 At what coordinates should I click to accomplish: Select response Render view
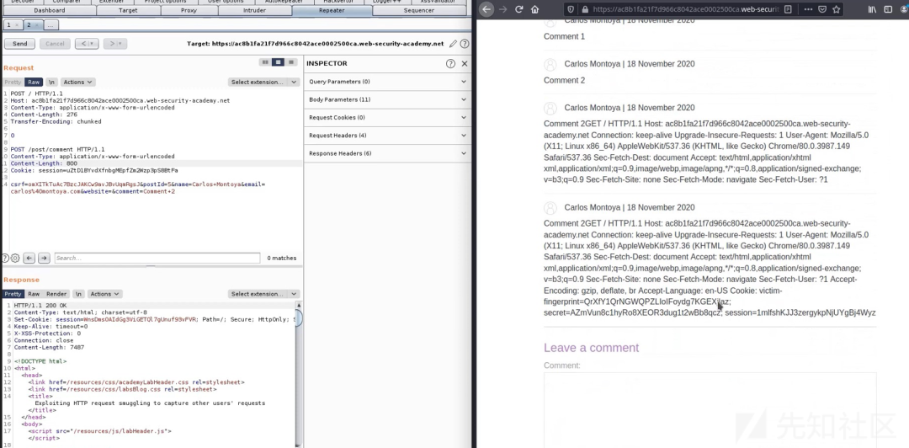(x=56, y=294)
